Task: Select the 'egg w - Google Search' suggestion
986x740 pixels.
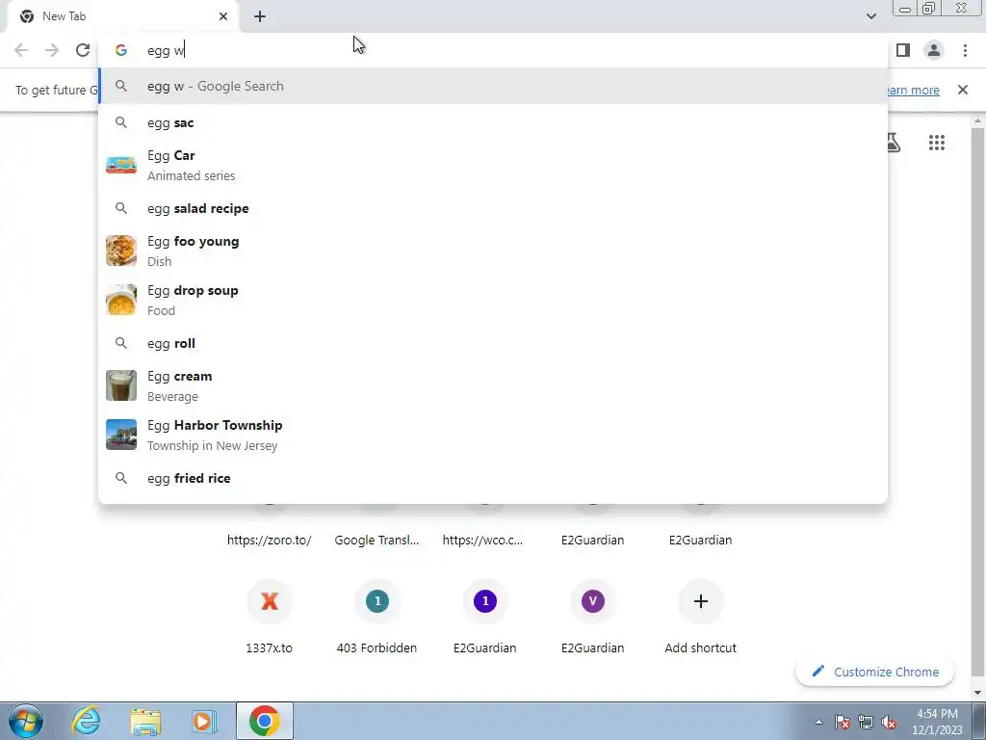Action: 493,86
